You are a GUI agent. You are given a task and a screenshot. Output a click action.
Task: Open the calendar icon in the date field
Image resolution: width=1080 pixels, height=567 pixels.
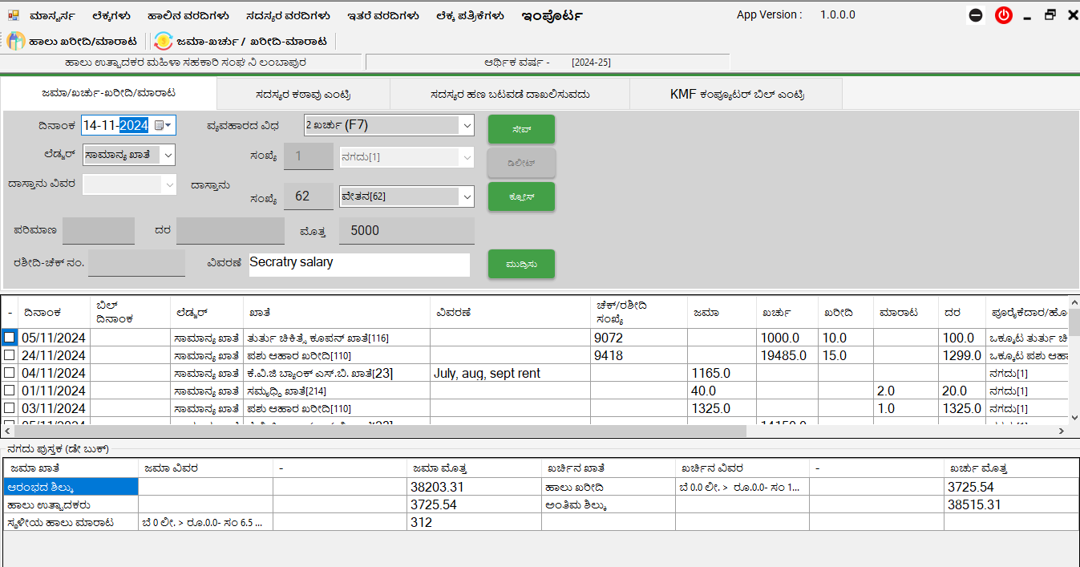point(160,125)
